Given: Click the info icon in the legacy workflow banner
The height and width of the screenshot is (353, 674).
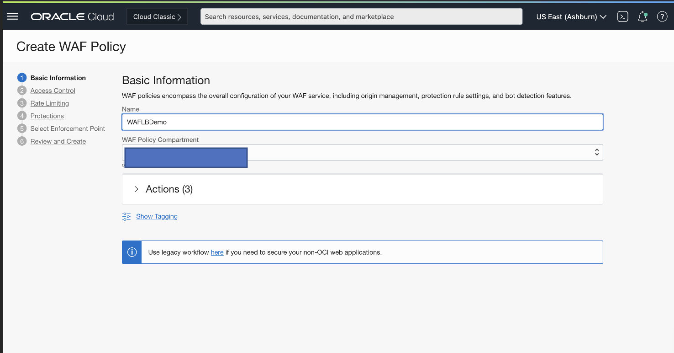Looking at the screenshot, I should (132, 252).
